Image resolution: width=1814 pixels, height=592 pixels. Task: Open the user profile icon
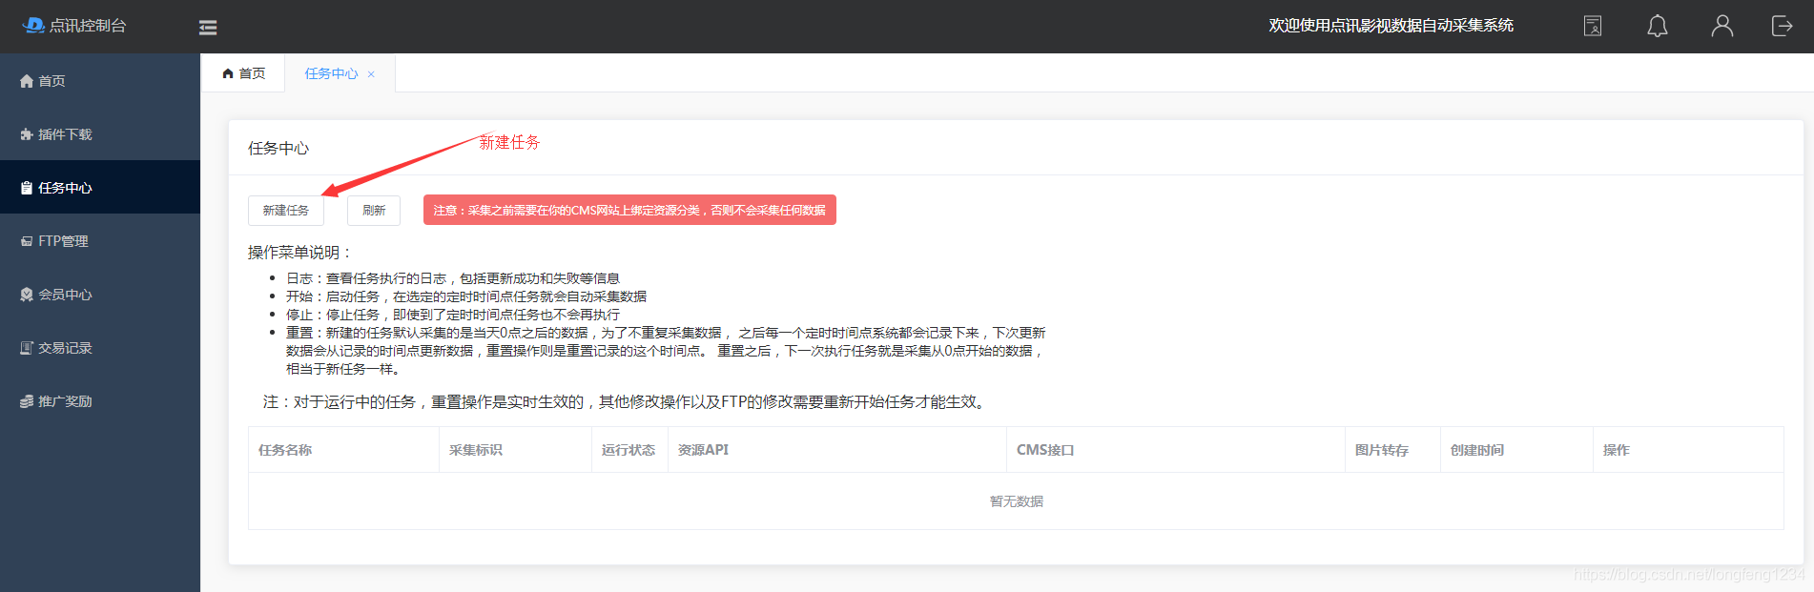(x=1721, y=26)
